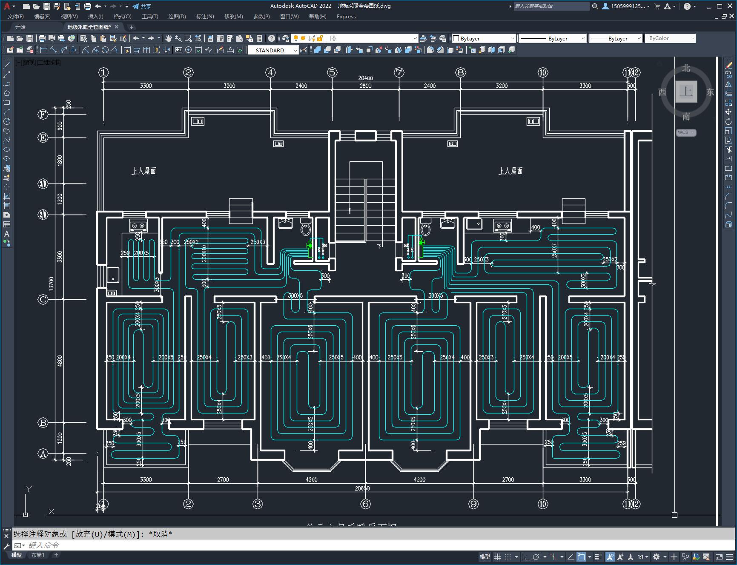
Task: Select the Line tool in Draw toolbar
Action: pyautogui.click(x=7, y=66)
